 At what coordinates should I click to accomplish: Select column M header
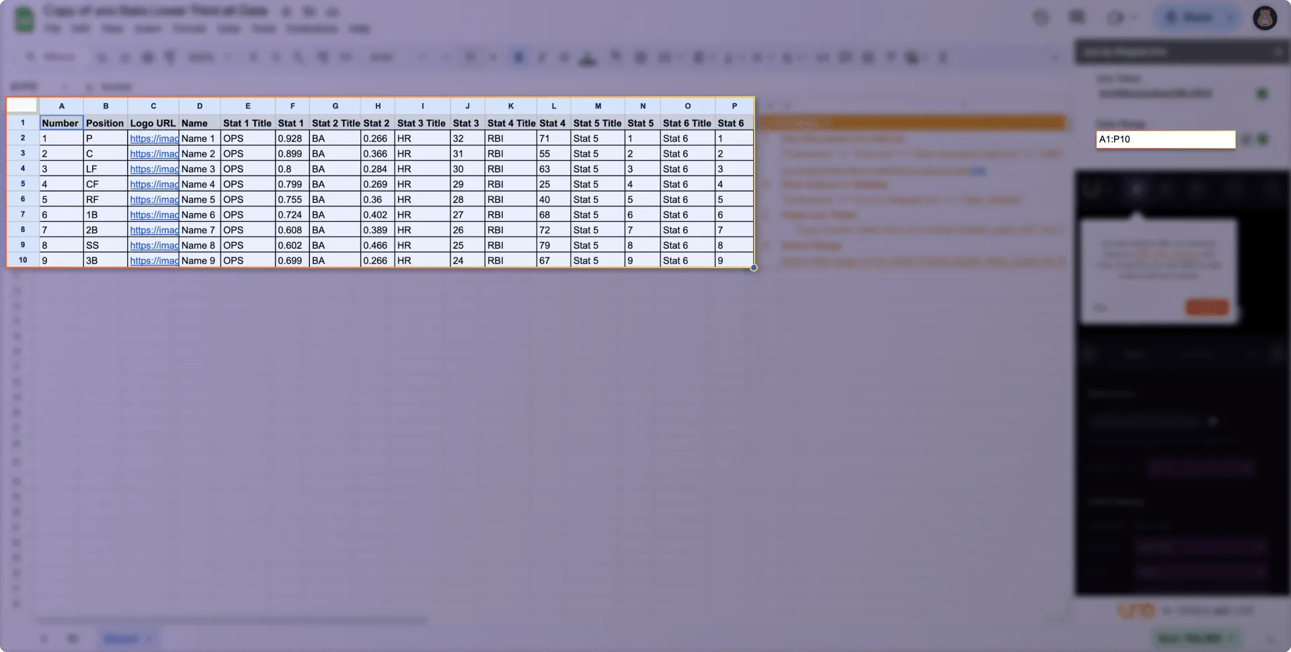pyautogui.click(x=598, y=106)
